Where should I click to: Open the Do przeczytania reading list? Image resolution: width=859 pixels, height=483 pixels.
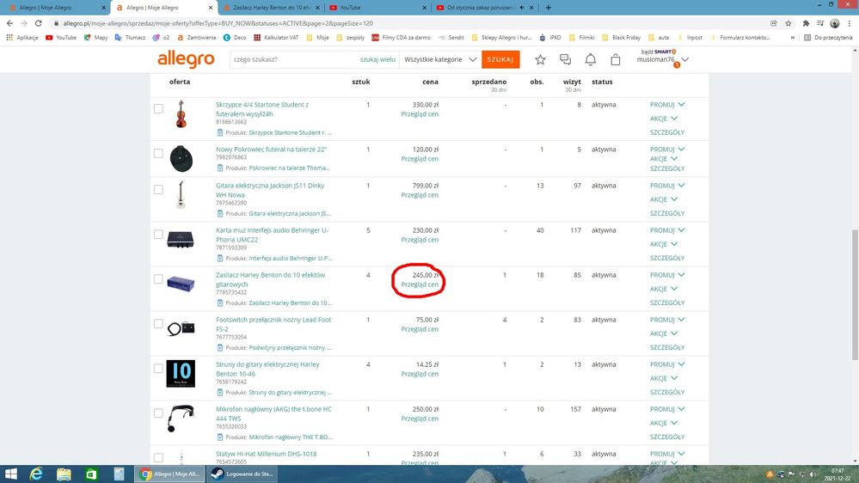[x=828, y=38]
